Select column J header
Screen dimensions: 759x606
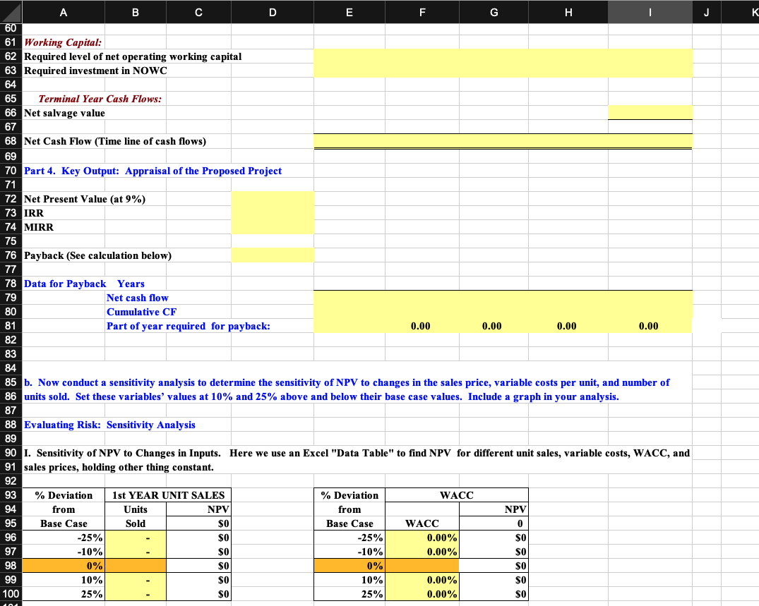click(707, 12)
